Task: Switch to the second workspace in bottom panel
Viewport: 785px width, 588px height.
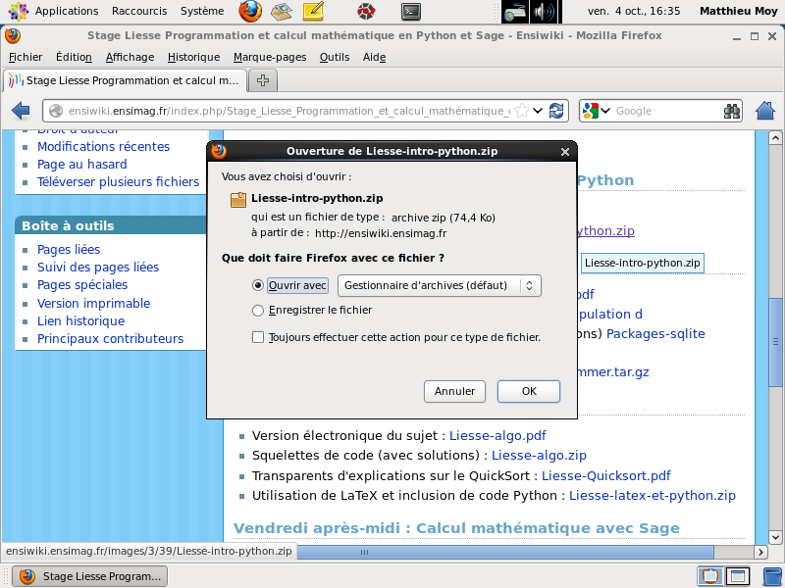Action: (738, 576)
